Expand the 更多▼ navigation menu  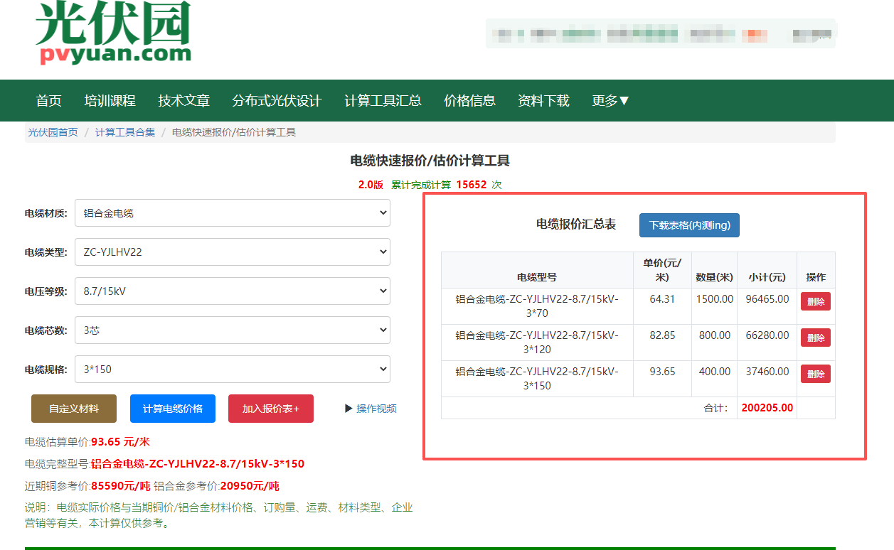pos(611,101)
